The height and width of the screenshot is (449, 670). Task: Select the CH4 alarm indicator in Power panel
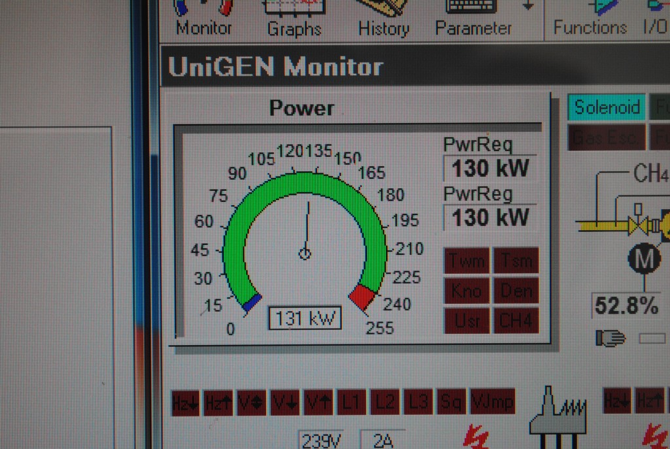(516, 320)
